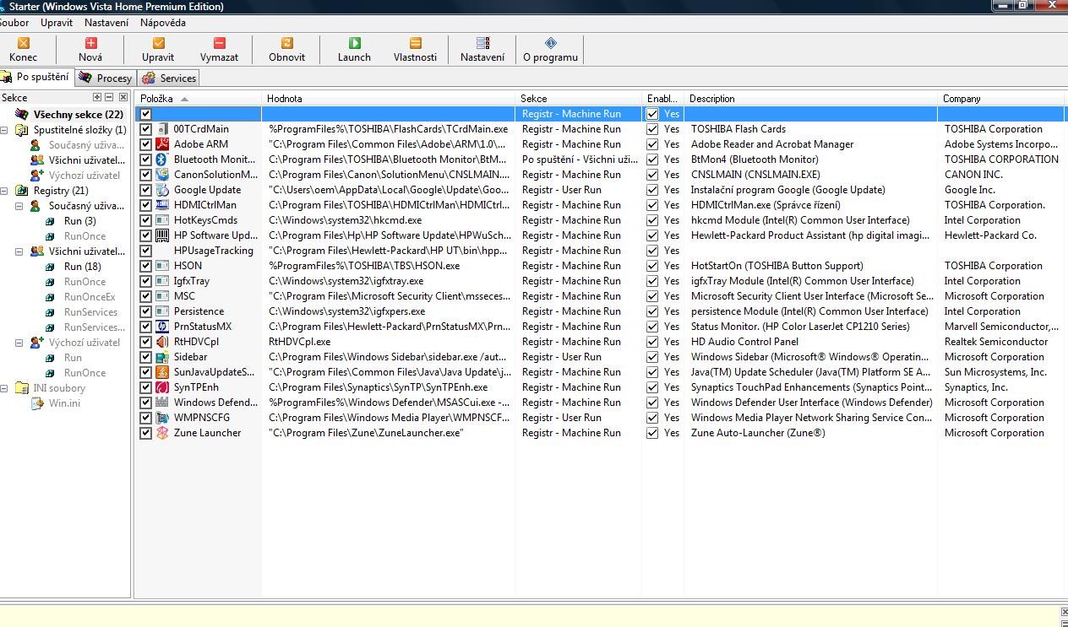Toggle Enabled checkbox in Zune Launcher row
Viewport: 1068px width, 627px height.
coord(652,433)
